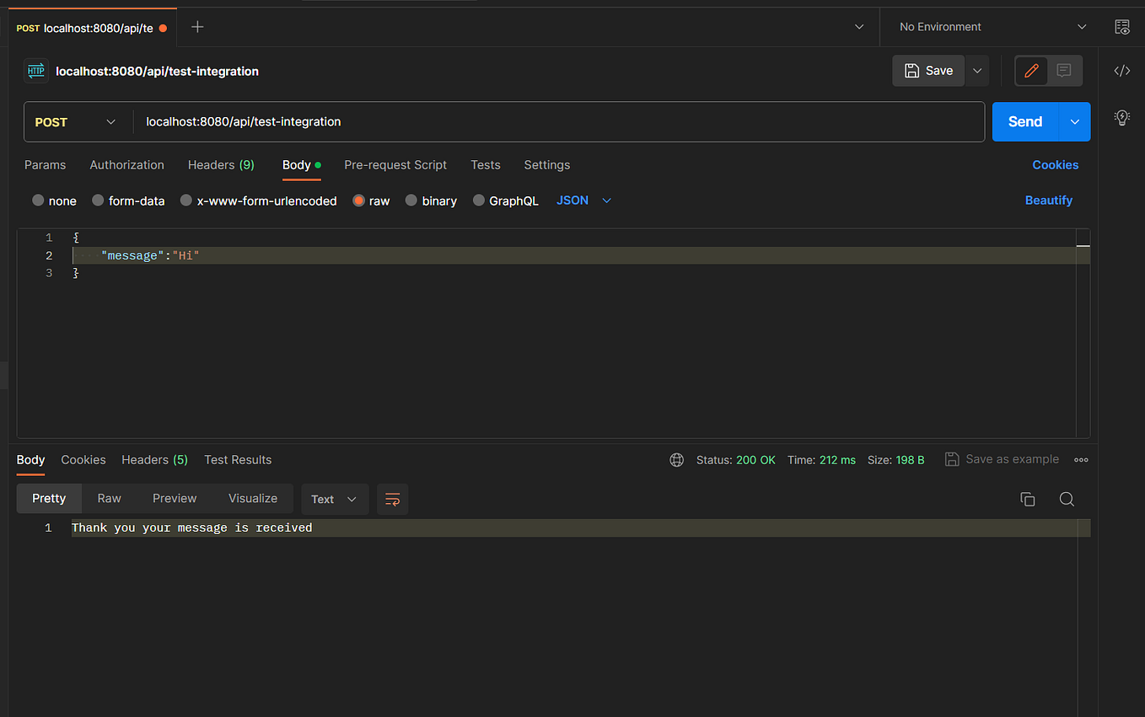
Task: Copy the response body using copy icon
Action: tap(1027, 499)
